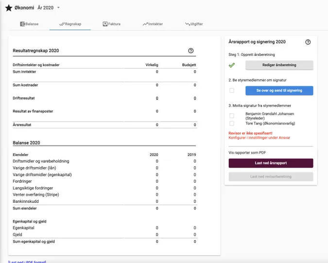Click the Økonomi page title

(24, 8)
